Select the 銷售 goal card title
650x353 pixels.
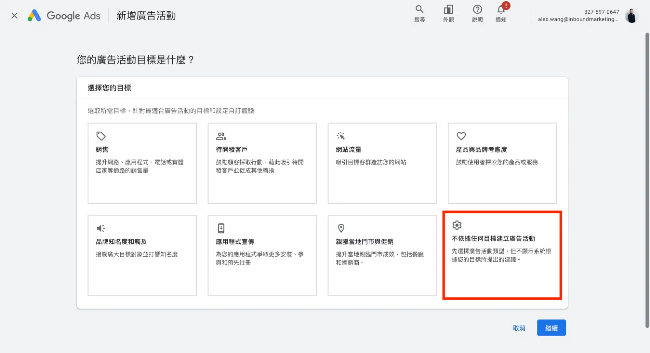point(102,150)
